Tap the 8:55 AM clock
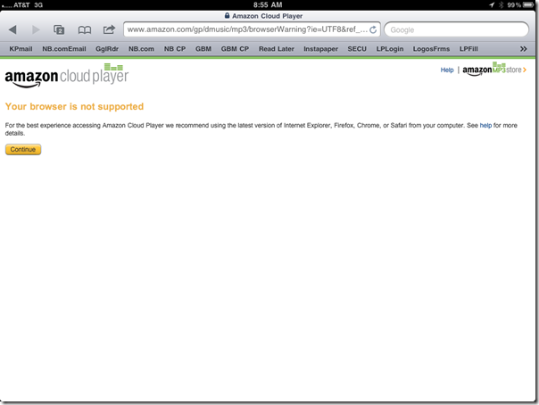 coord(268,4)
